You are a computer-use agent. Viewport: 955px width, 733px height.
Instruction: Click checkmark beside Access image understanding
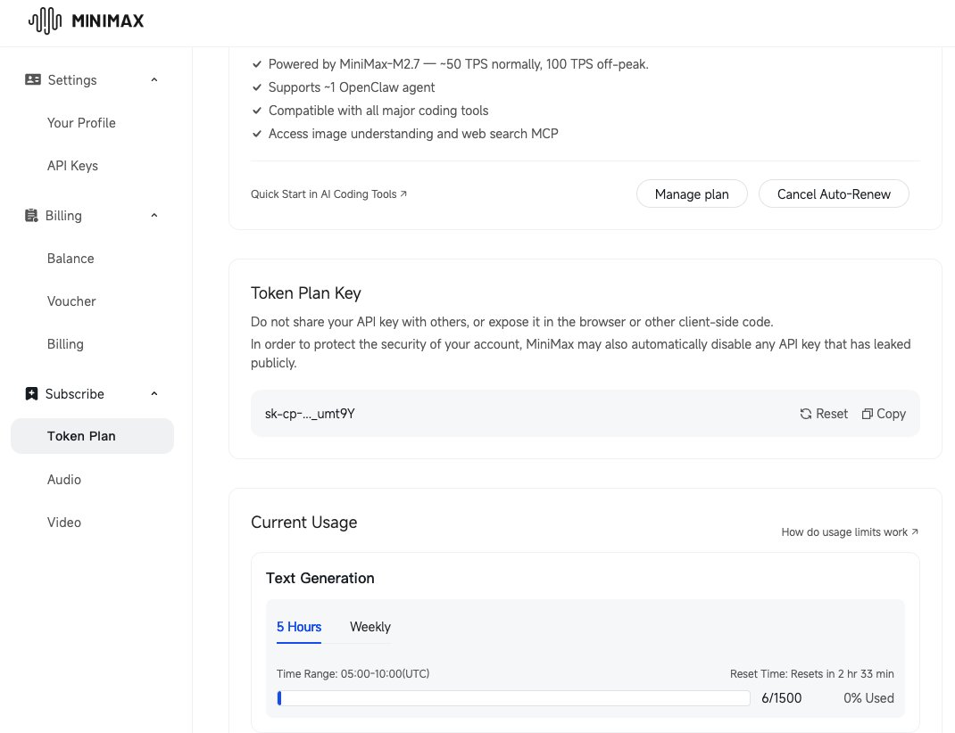[x=257, y=134]
